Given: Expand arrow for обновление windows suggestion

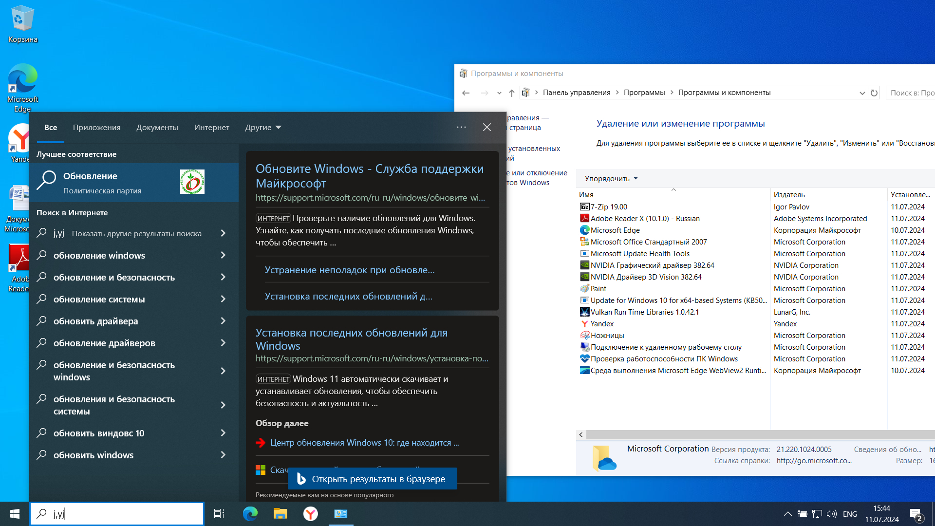Looking at the screenshot, I should (223, 255).
